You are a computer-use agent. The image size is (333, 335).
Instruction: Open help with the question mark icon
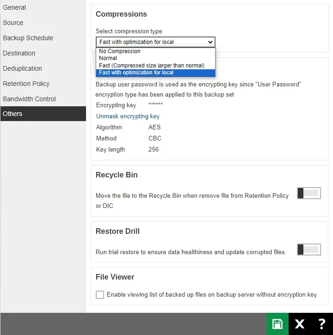(x=321, y=324)
